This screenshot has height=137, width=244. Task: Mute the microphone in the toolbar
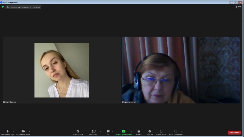pyautogui.click(x=8, y=132)
